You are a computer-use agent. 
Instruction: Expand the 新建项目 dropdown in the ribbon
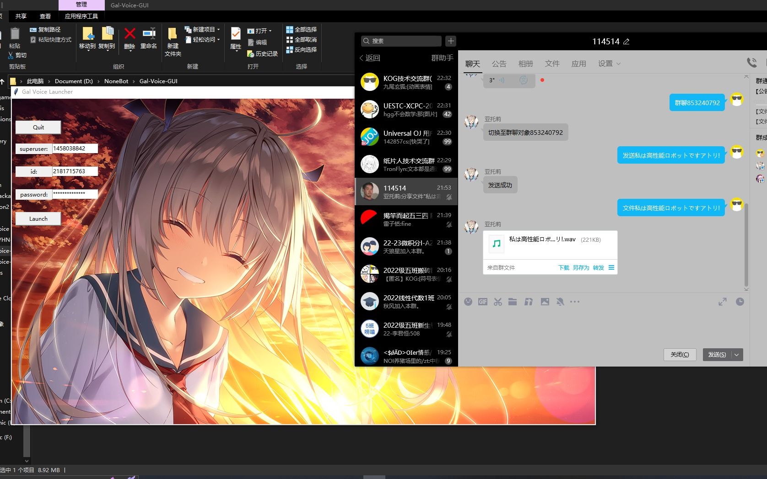pos(218,29)
